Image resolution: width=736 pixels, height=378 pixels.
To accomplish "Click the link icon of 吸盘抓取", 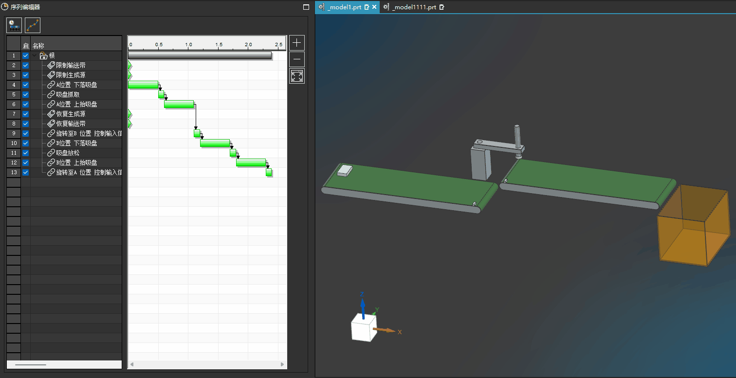I will point(51,94).
